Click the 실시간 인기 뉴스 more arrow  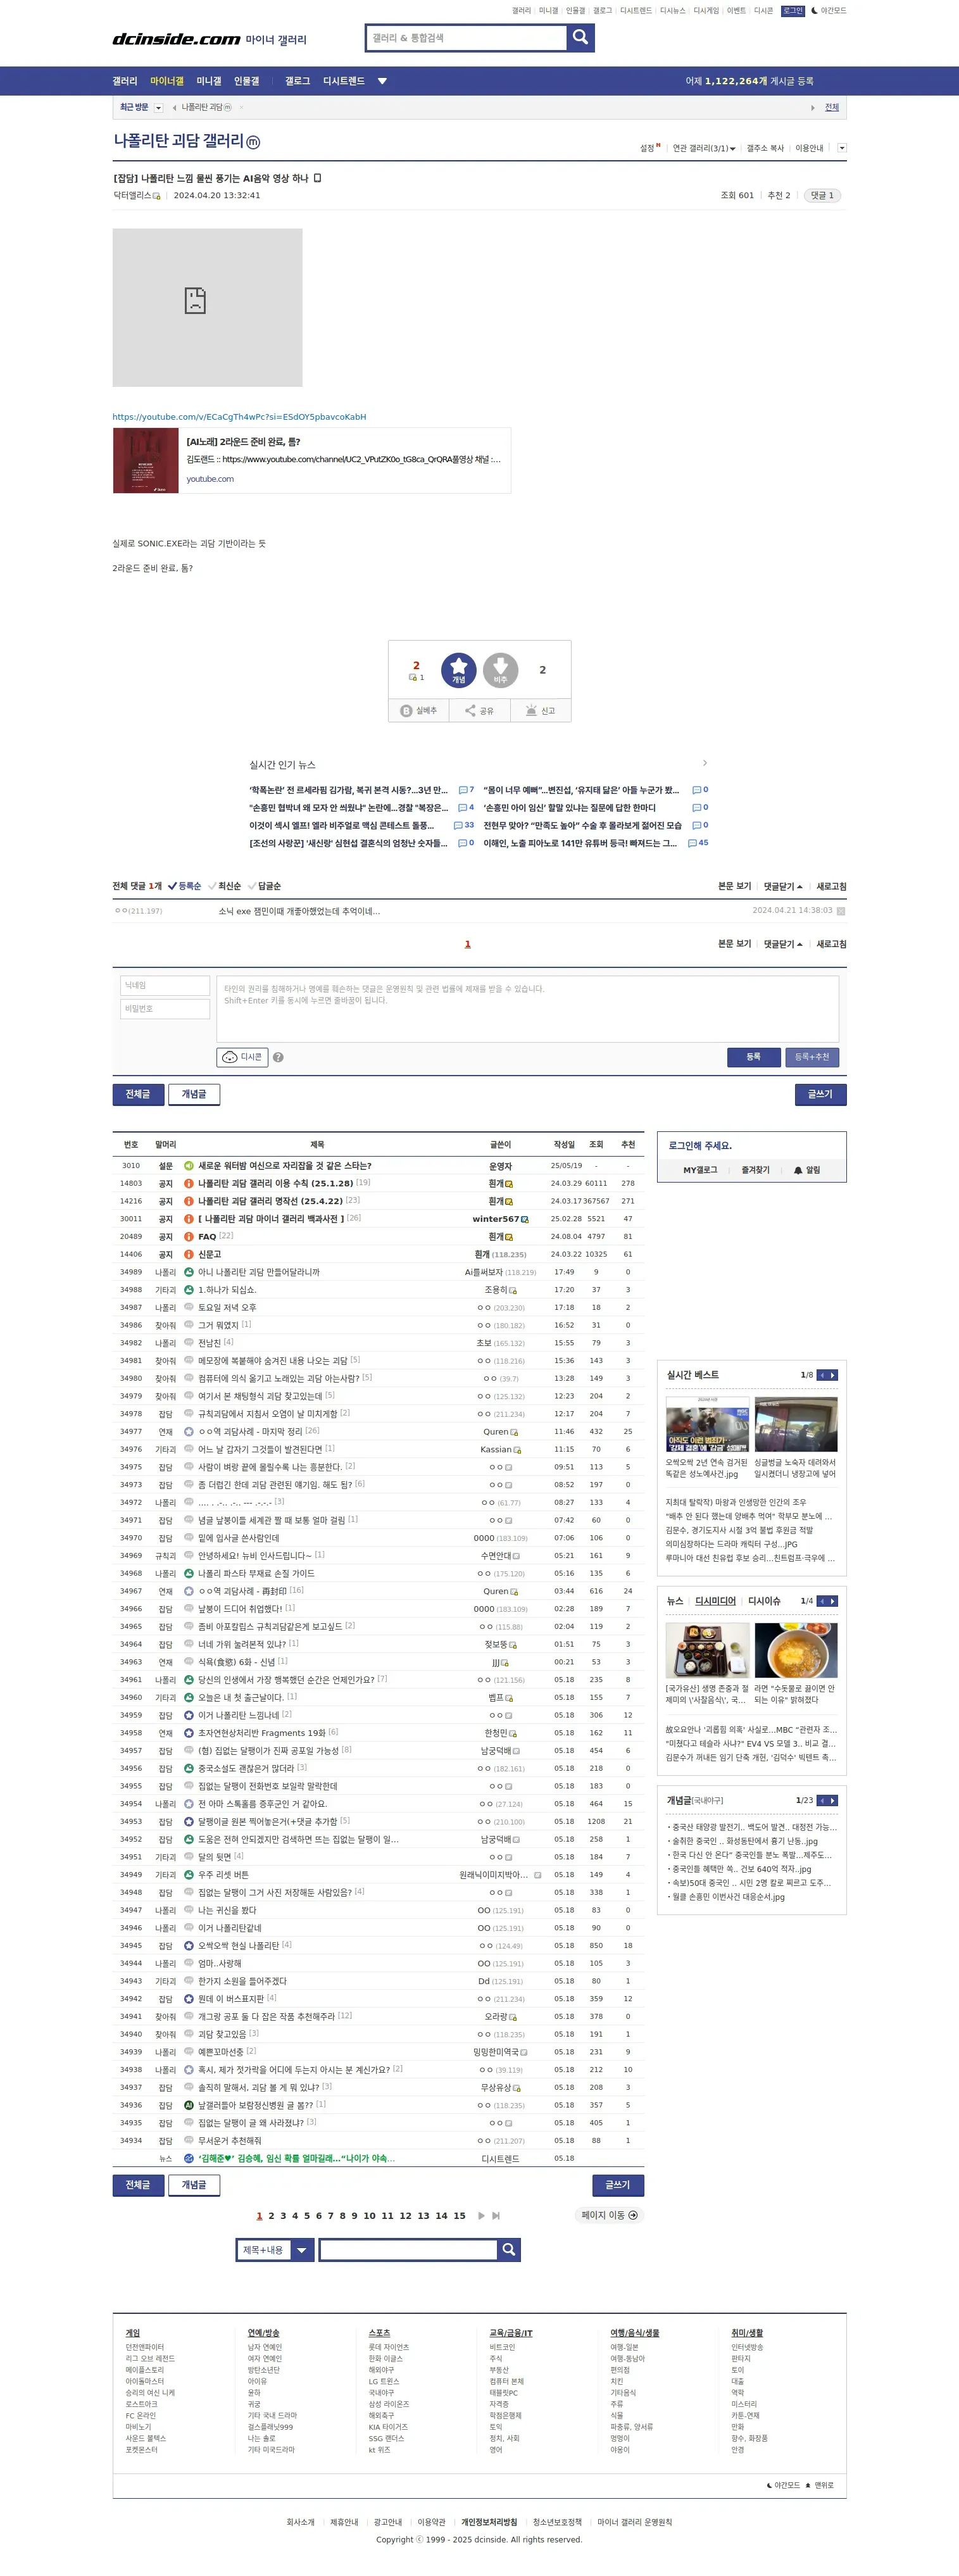tap(704, 763)
